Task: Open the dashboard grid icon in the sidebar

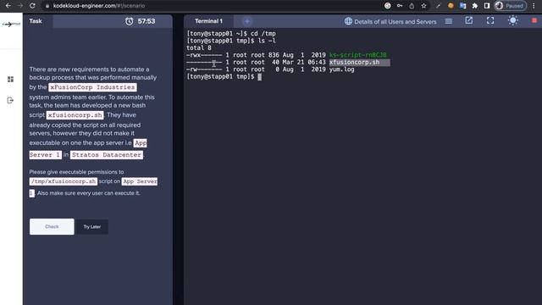Action: (11, 79)
